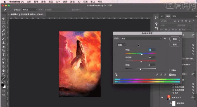
Task: Select the Hand tool
Action: [x=3, y=71]
